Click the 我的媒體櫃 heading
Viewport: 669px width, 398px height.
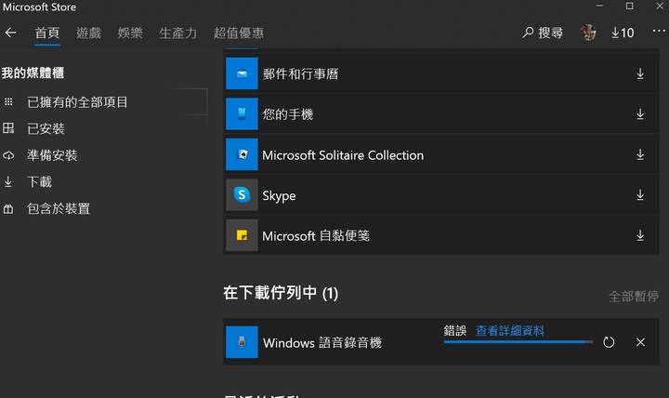[33, 73]
